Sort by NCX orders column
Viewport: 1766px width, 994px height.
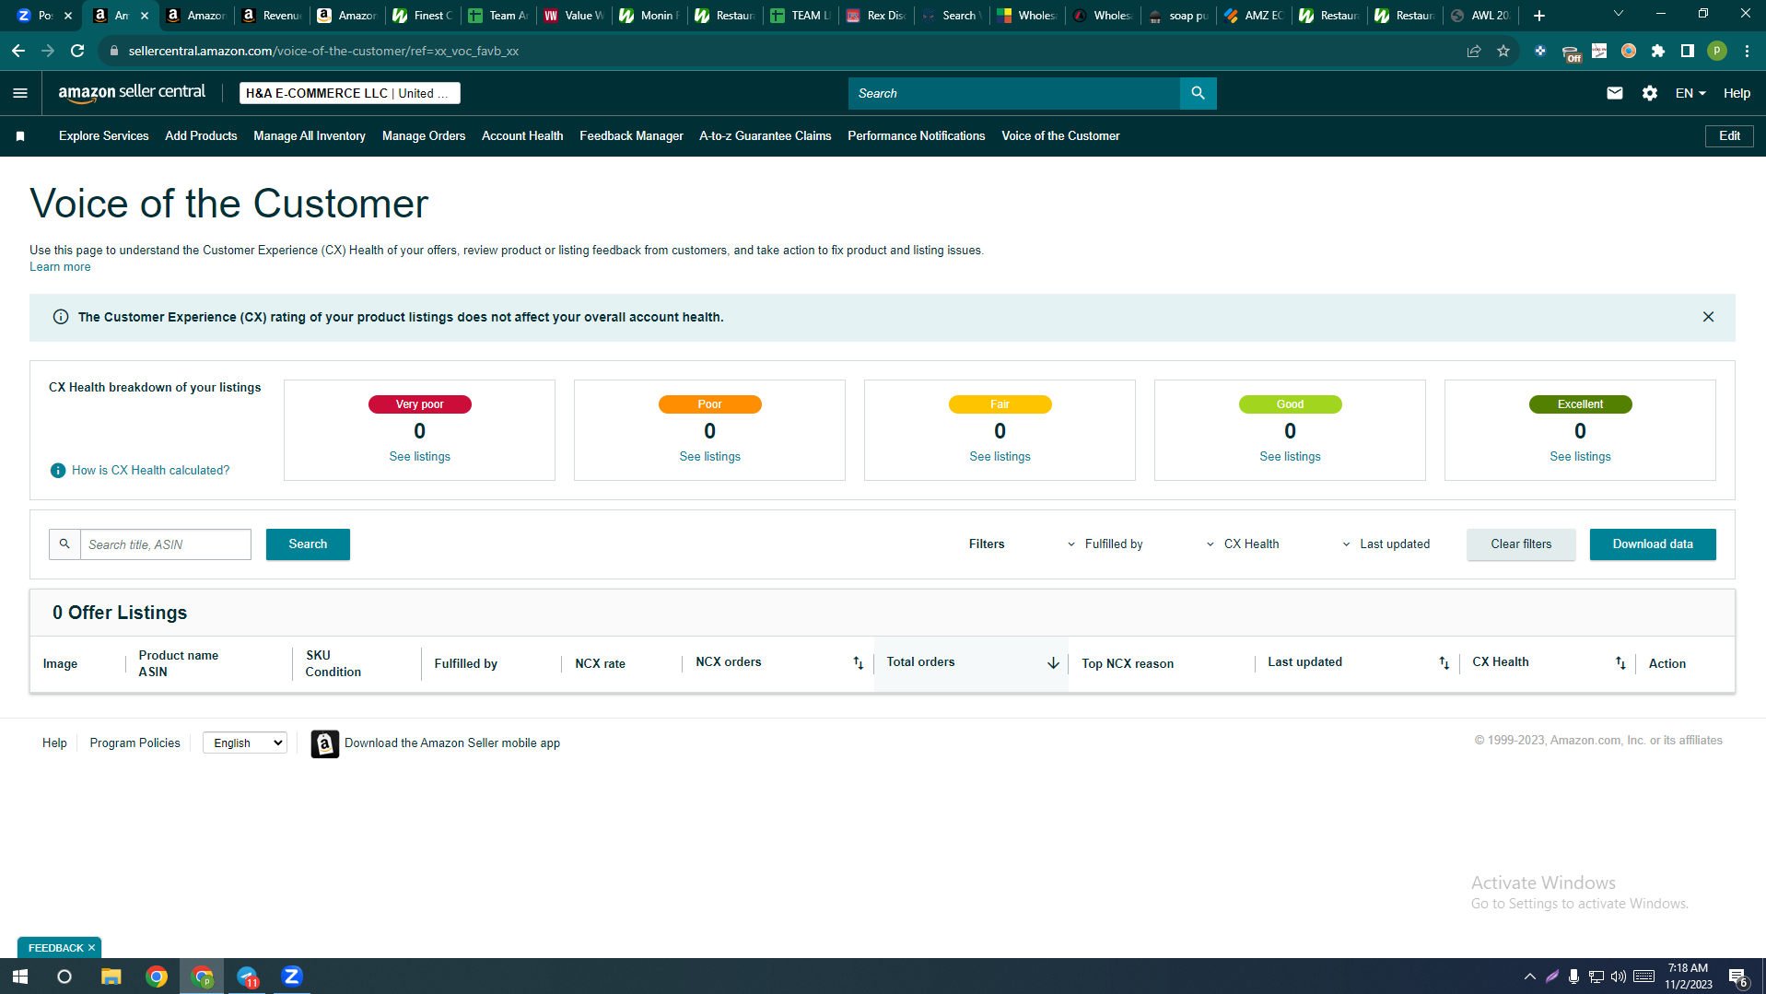tap(858, 663)
